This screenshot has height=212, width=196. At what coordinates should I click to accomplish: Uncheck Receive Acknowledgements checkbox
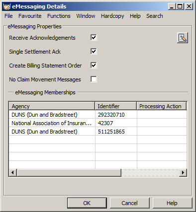pos(94,38)
